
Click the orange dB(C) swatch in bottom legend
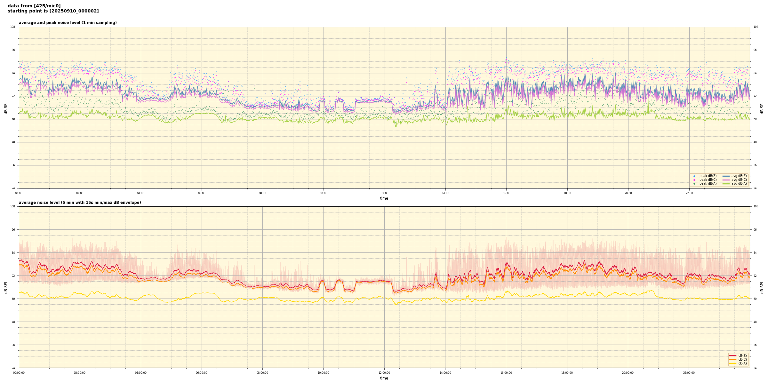tap(732, 359)
